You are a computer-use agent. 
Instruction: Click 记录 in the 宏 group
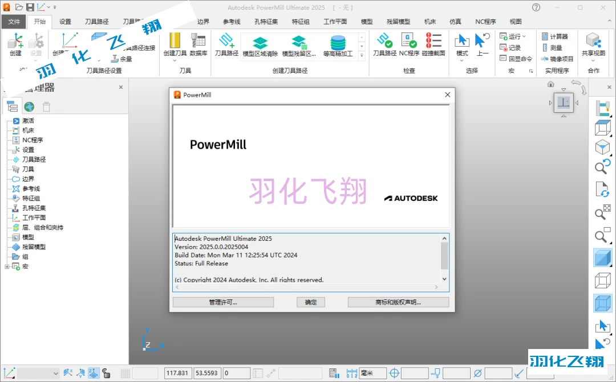[510, 47]
